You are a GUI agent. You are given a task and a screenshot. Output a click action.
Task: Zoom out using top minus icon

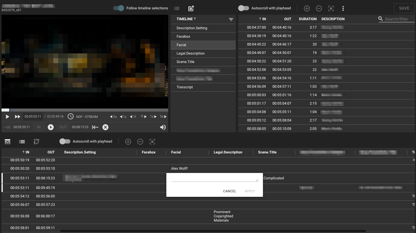pos(319,8)
